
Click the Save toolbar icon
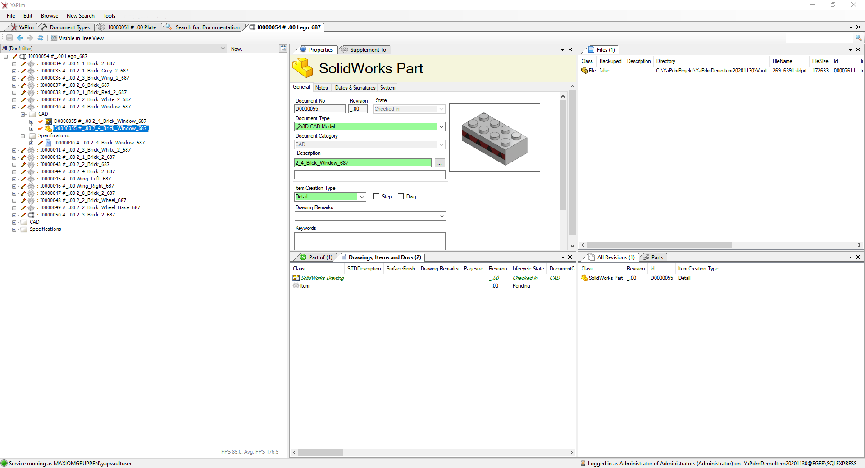click(9, 38)
